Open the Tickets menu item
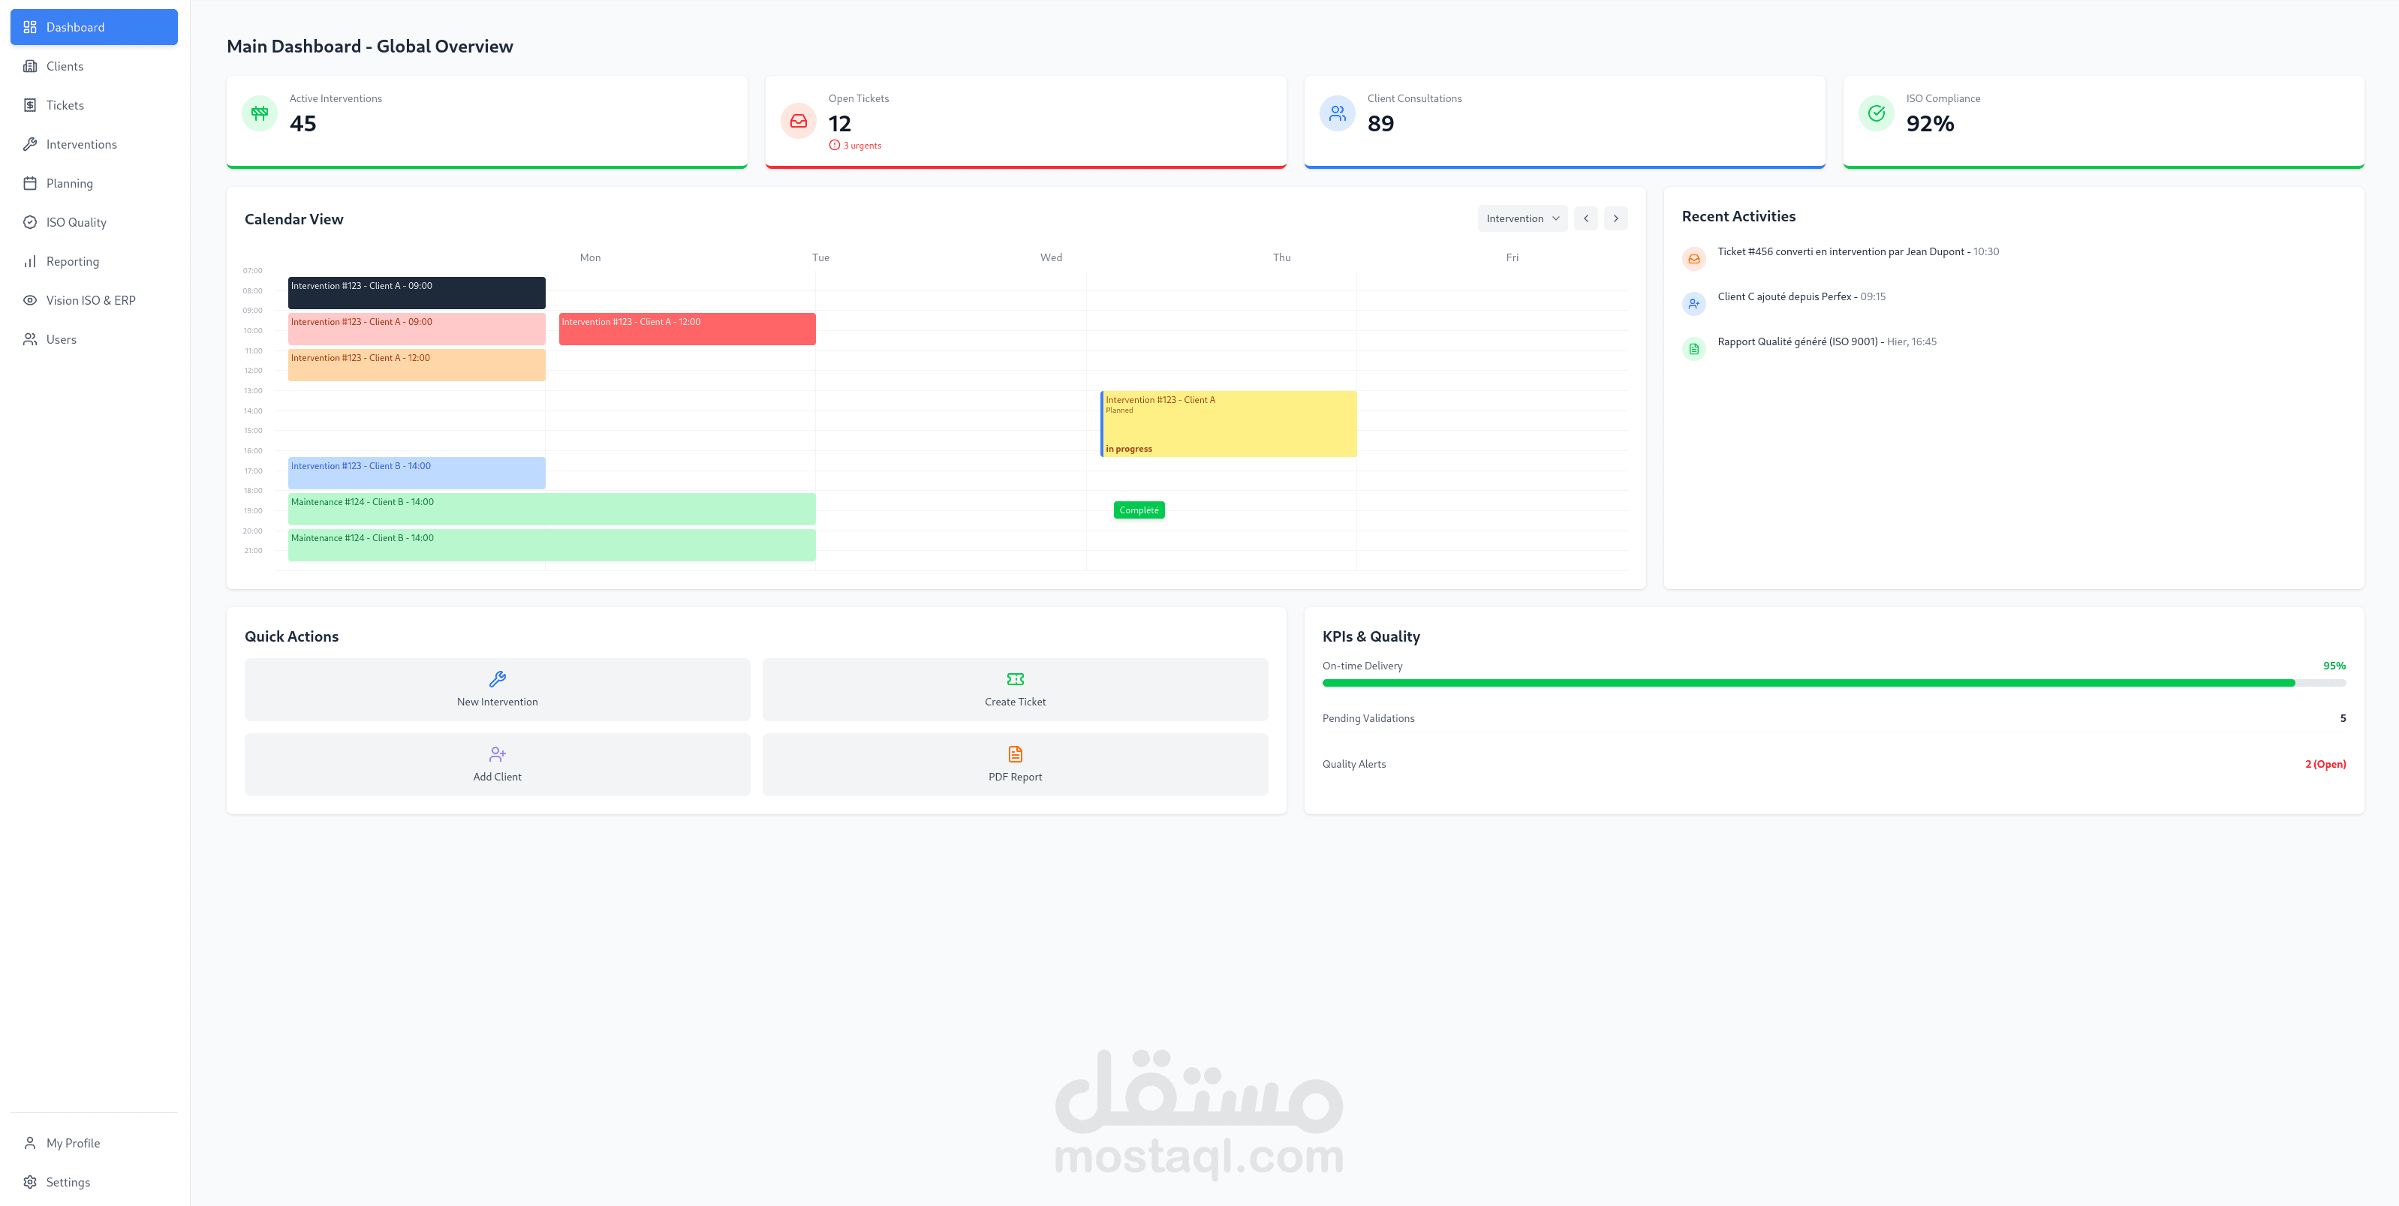The width and height of the screenshot is (2399, 1206). (x=94, y=105)
